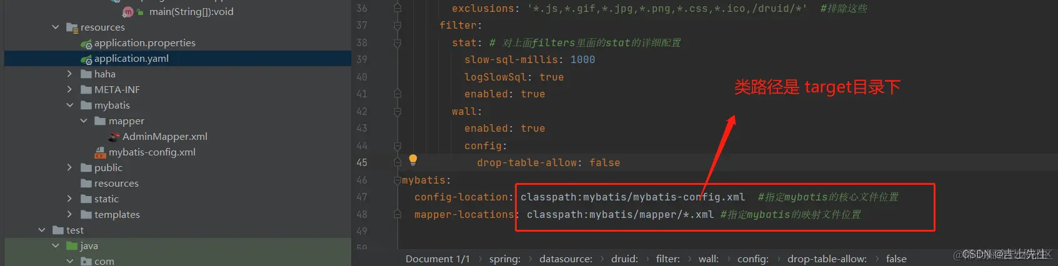Click 'config-location' key on line 47
The image size is (1058, 266).
pyautogui.click(x=461, y=197)
